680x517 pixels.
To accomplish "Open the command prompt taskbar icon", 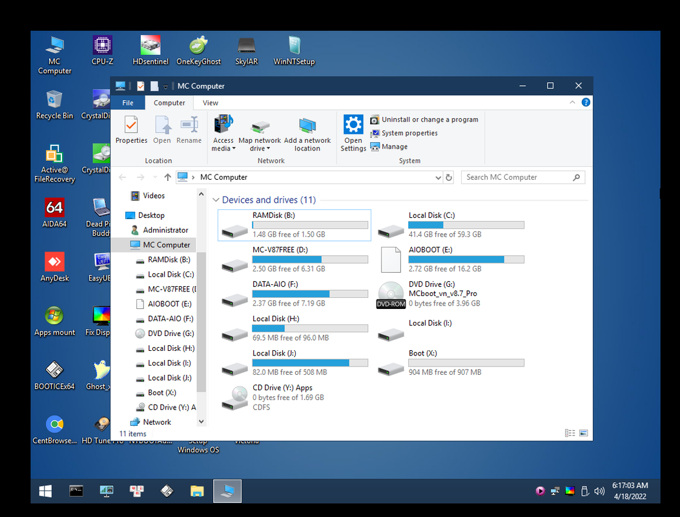I will pyautogui.click(x=76, y=491).
